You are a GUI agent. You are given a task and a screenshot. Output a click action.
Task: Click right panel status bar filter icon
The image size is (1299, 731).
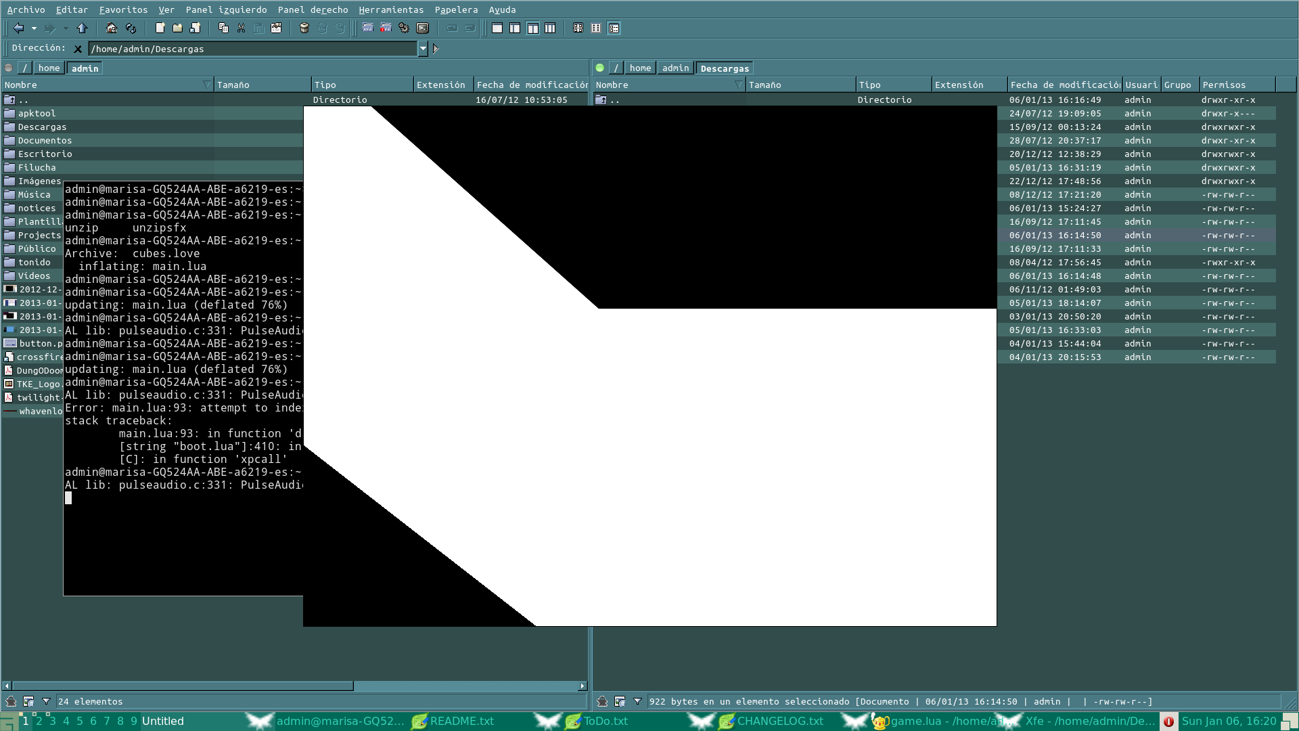tap(637, 701)
